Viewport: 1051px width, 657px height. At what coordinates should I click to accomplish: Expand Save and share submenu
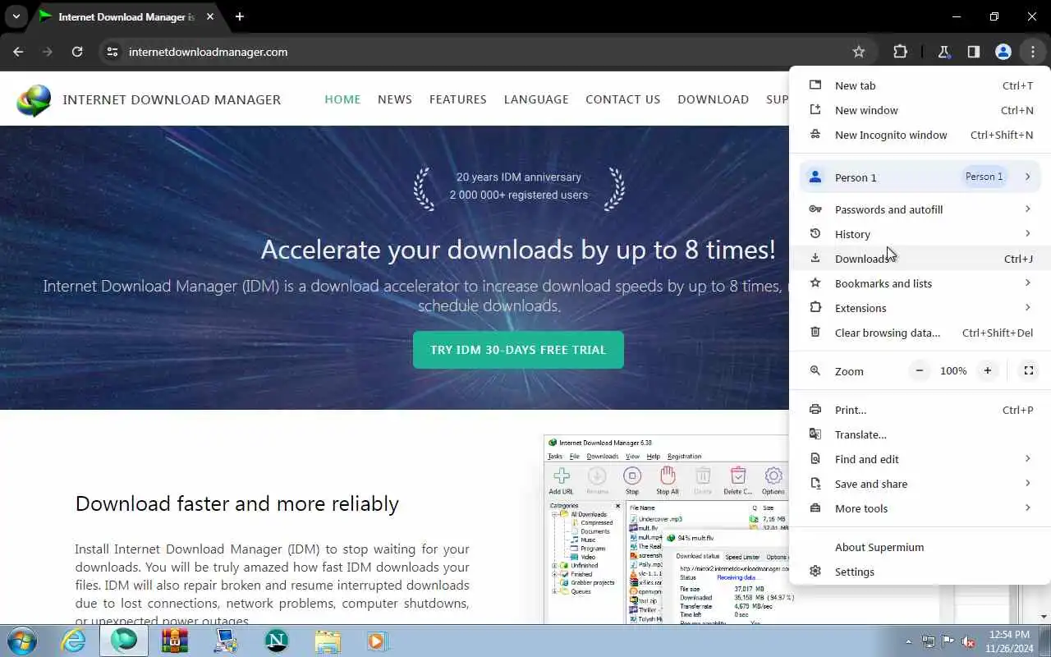tap(920, 484)
